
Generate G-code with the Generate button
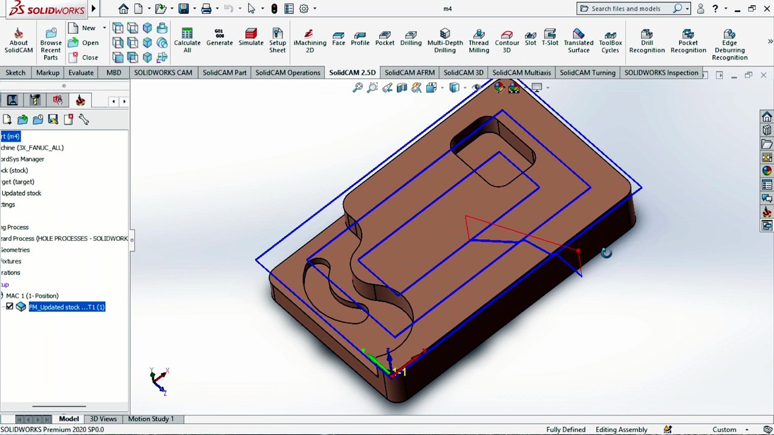[220, 37]
